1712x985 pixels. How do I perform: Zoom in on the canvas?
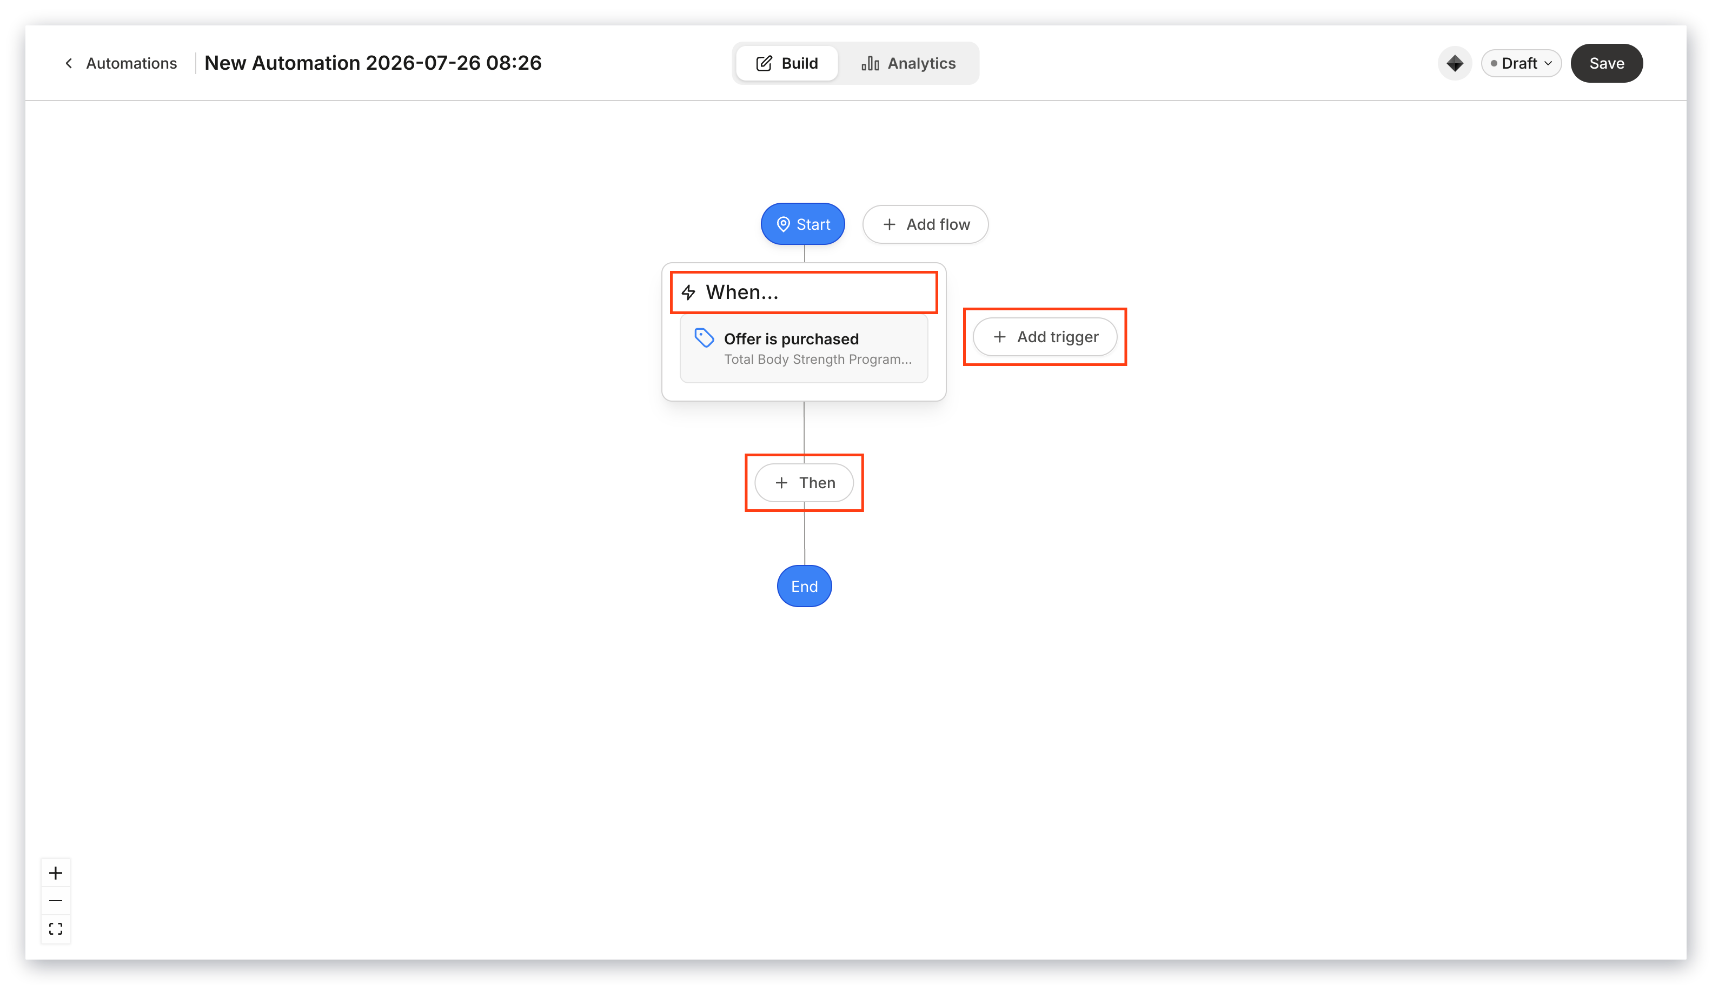point(56,873)
